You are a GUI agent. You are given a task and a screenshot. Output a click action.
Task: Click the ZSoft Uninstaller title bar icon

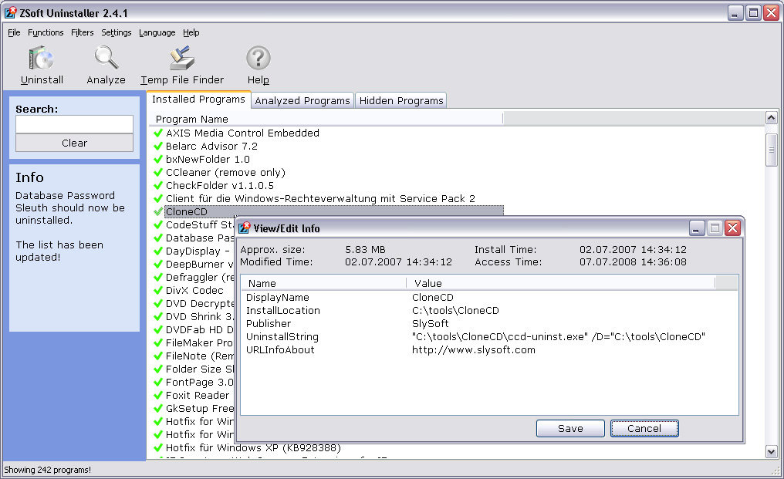[x=11, y=12]
